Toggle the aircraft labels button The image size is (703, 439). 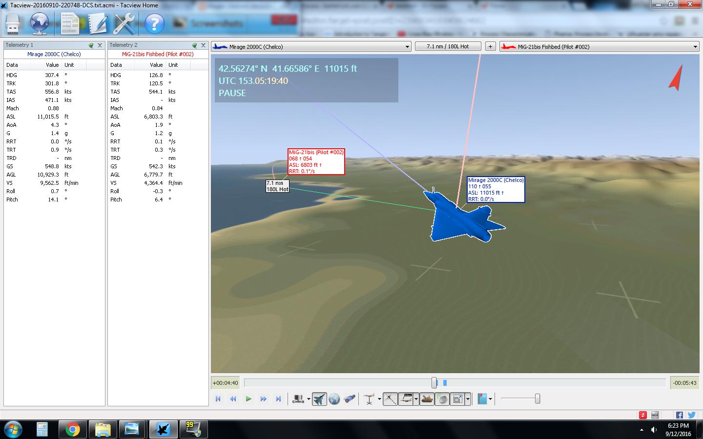tap(406, 399)
